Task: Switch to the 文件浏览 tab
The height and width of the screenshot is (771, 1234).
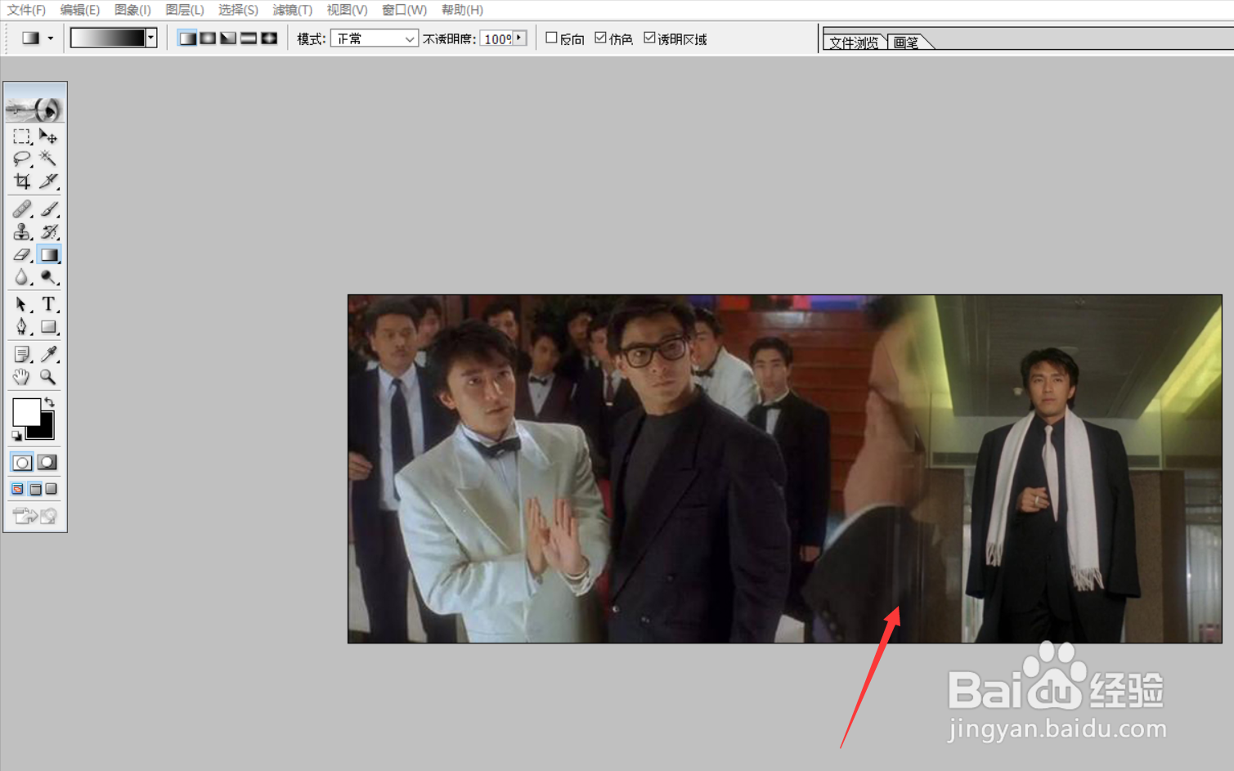Action: click(x=854, y=43)
